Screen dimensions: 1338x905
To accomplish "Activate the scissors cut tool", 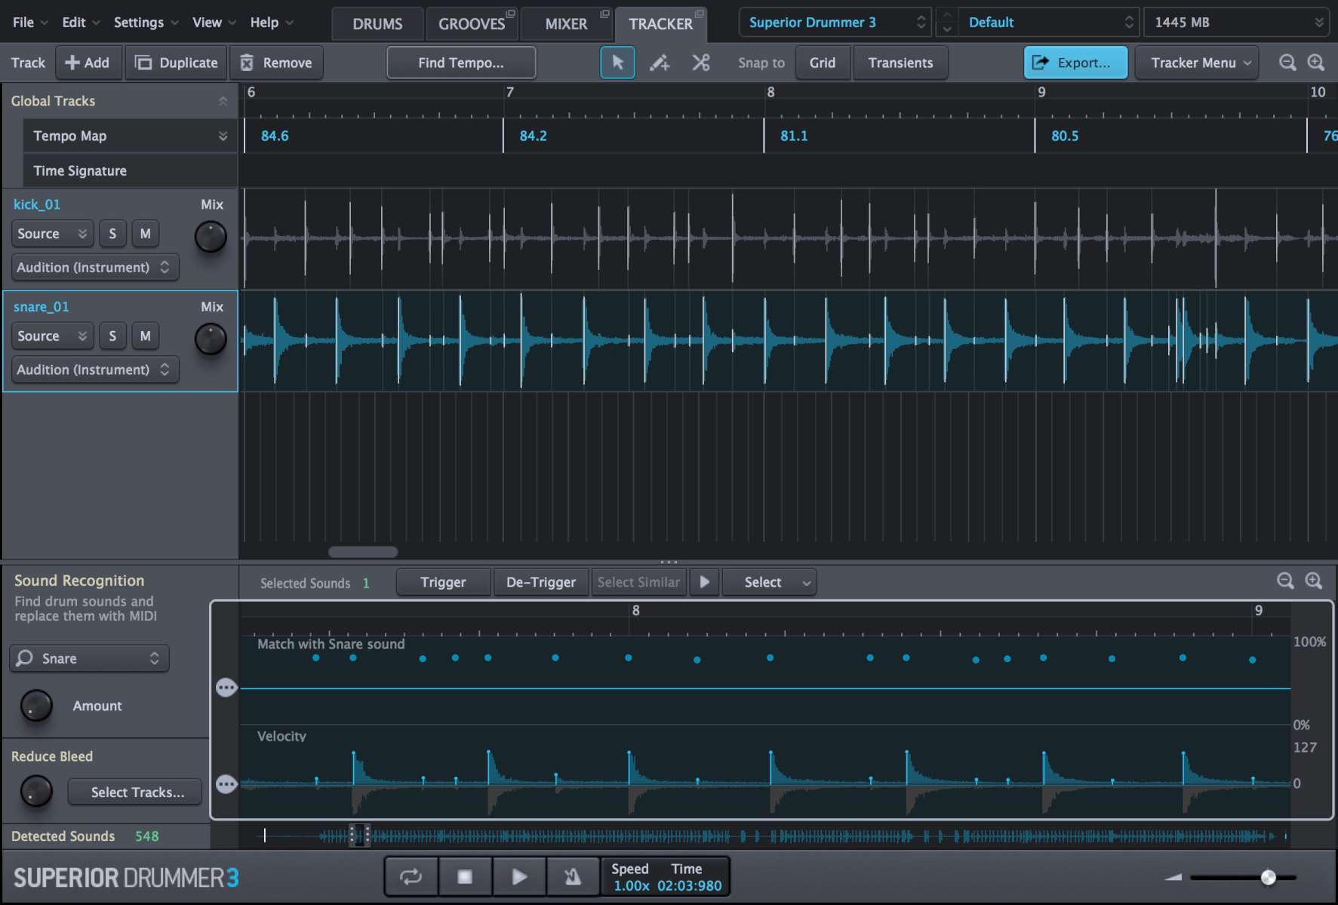I will tap(700, 63).
